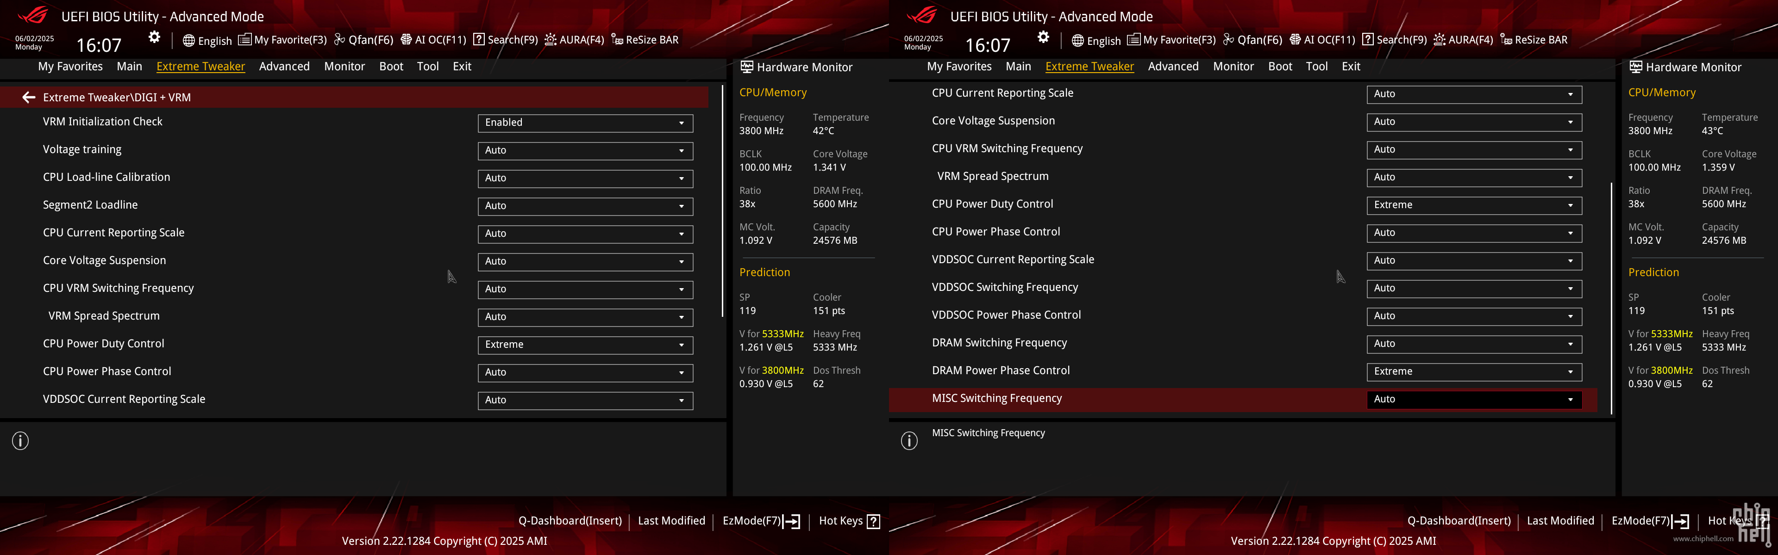Toggle ReSize BAR in right window
The height and width of the screenshot is (555, 1778).
(1534, 40)
